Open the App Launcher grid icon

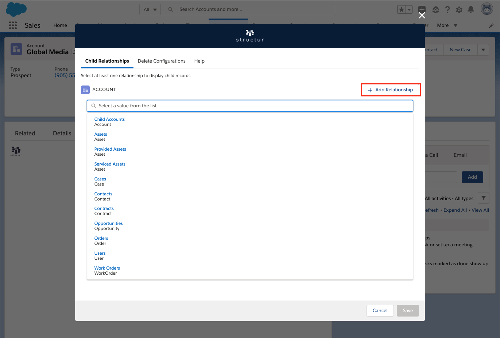[x=13, y=25]
